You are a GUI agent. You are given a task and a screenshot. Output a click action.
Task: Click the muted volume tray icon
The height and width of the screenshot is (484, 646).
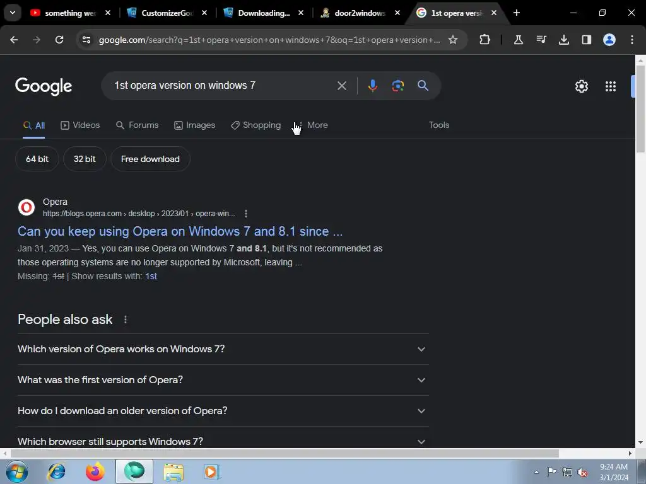(x=582, y=472)
